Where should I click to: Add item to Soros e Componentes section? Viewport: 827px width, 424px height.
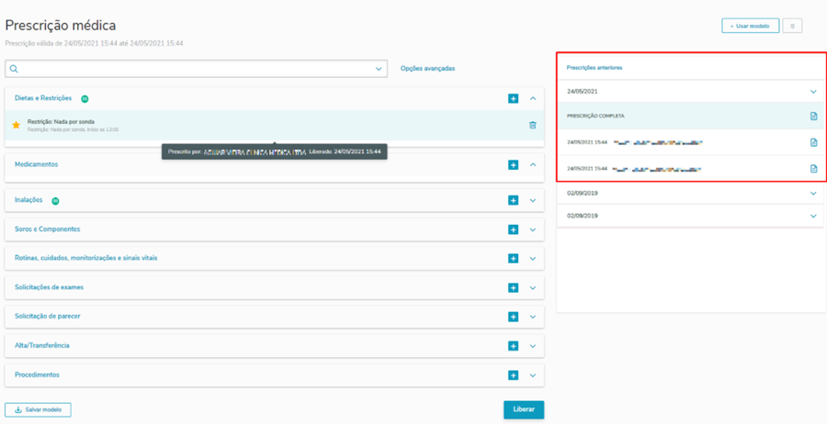click(x=513, y=229)
